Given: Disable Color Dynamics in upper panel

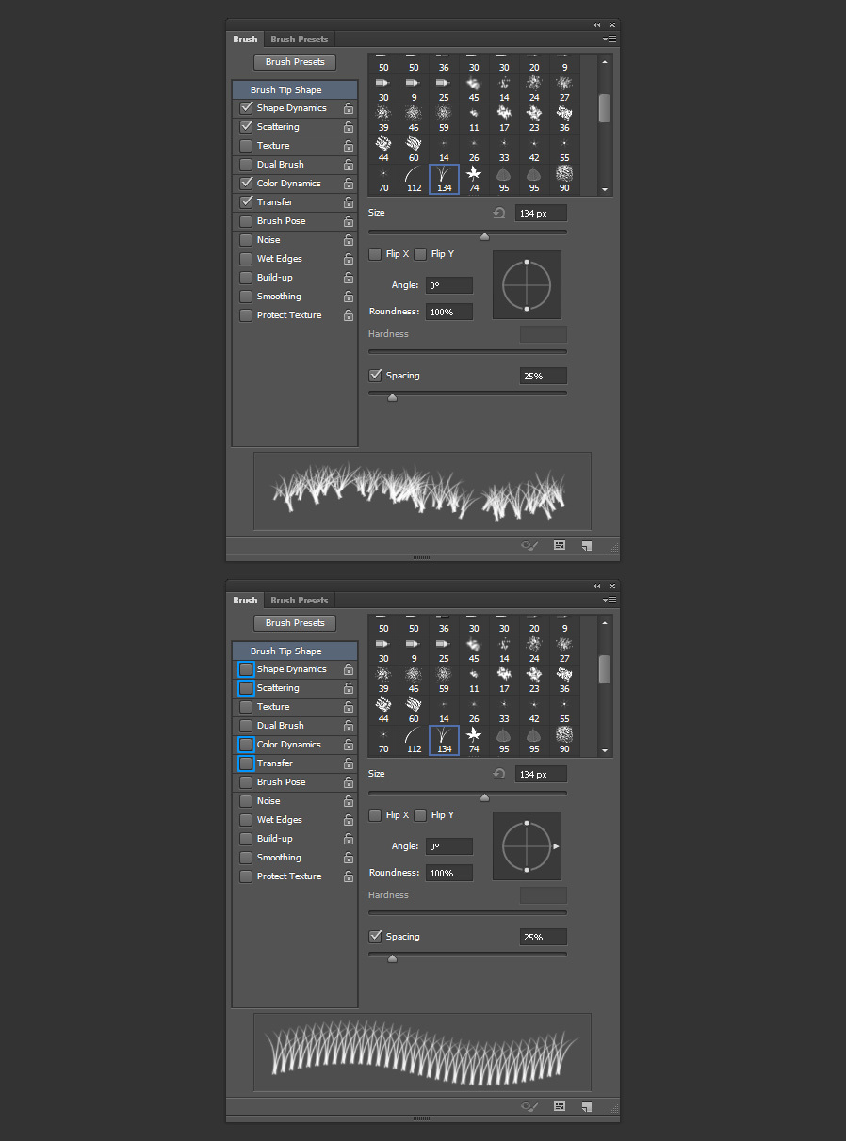Looking at the screenshot, I should pyautogui.click(x=246, y=184).
